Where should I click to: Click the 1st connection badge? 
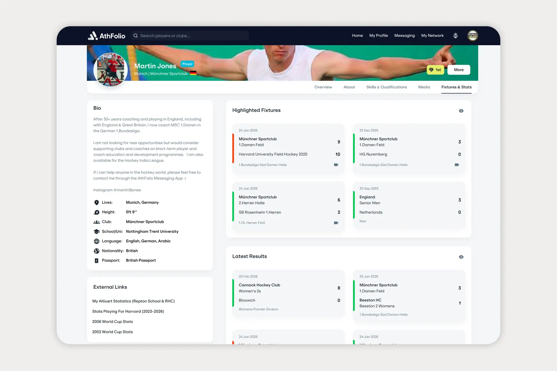coord(435,70)
